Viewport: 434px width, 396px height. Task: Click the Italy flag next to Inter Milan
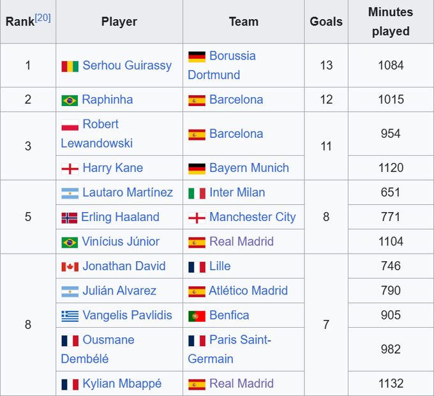pyautogui.click(x=197, y=193)
